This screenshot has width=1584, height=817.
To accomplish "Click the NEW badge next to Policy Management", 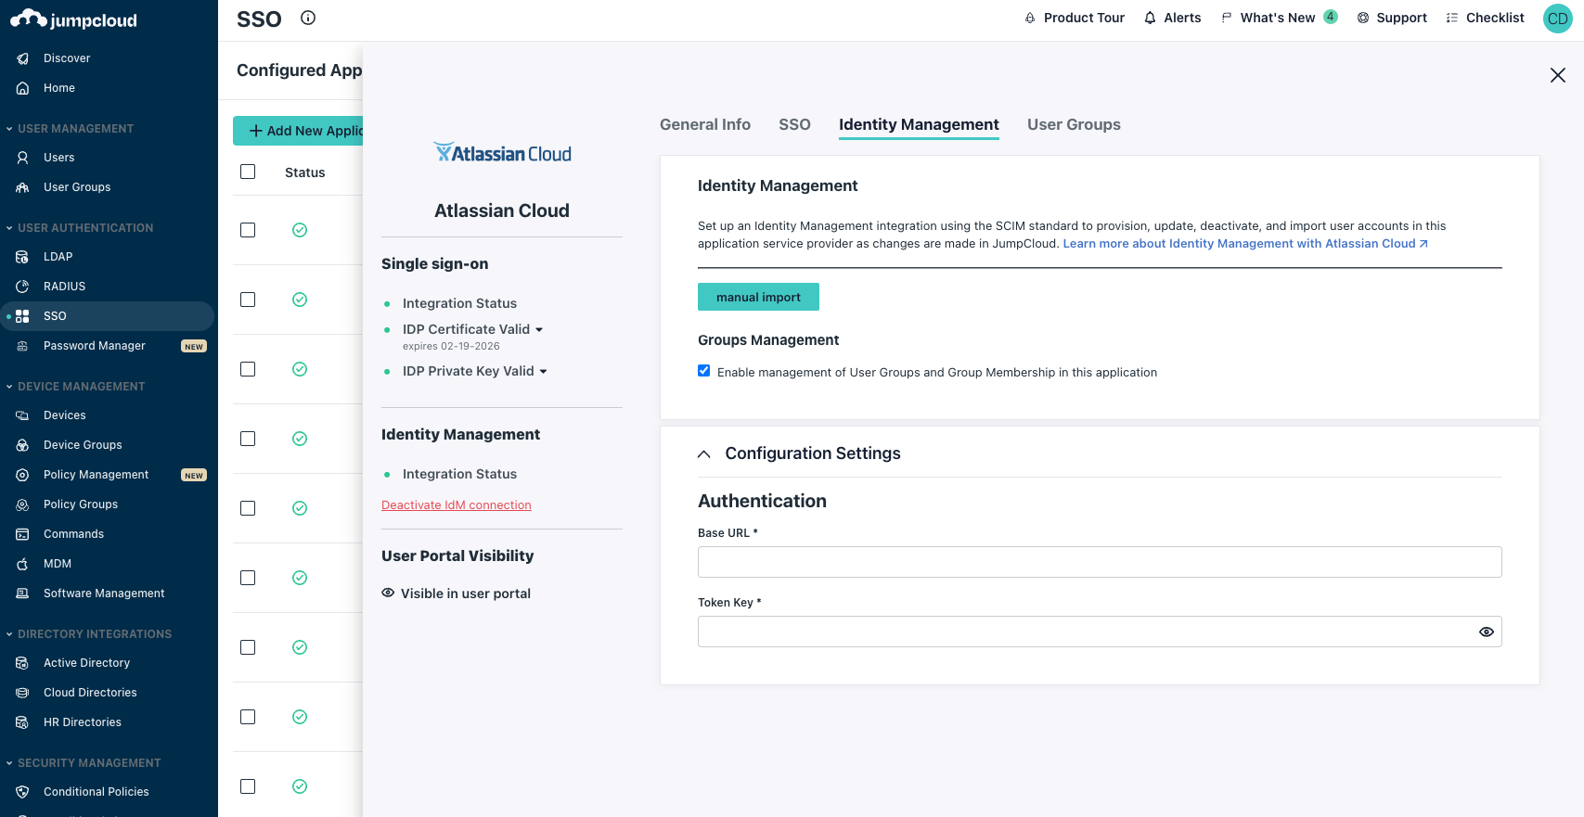I will (194, 476).
